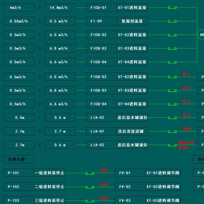Click the 0.5 m3/h flow value
Screen dimensions: 204x204
[60, 21]
